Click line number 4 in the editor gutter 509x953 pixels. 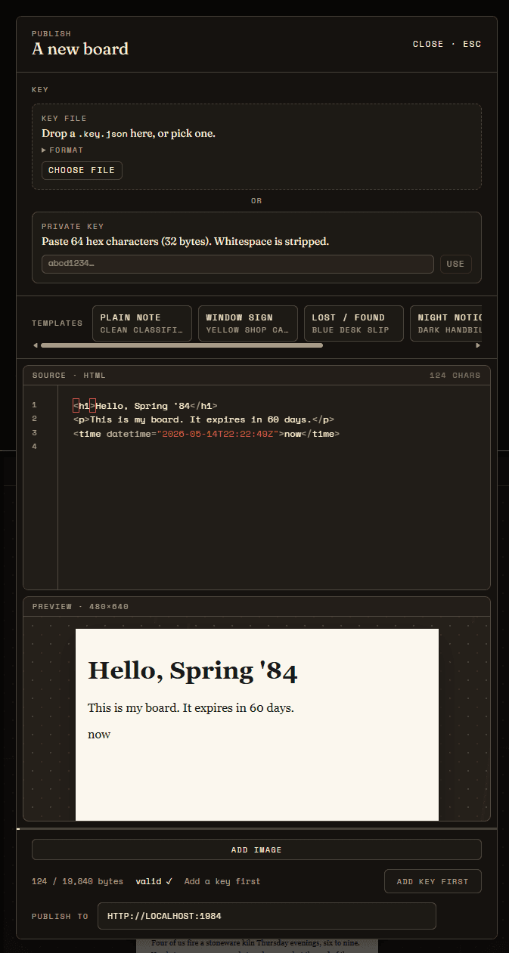click(35, 447)
